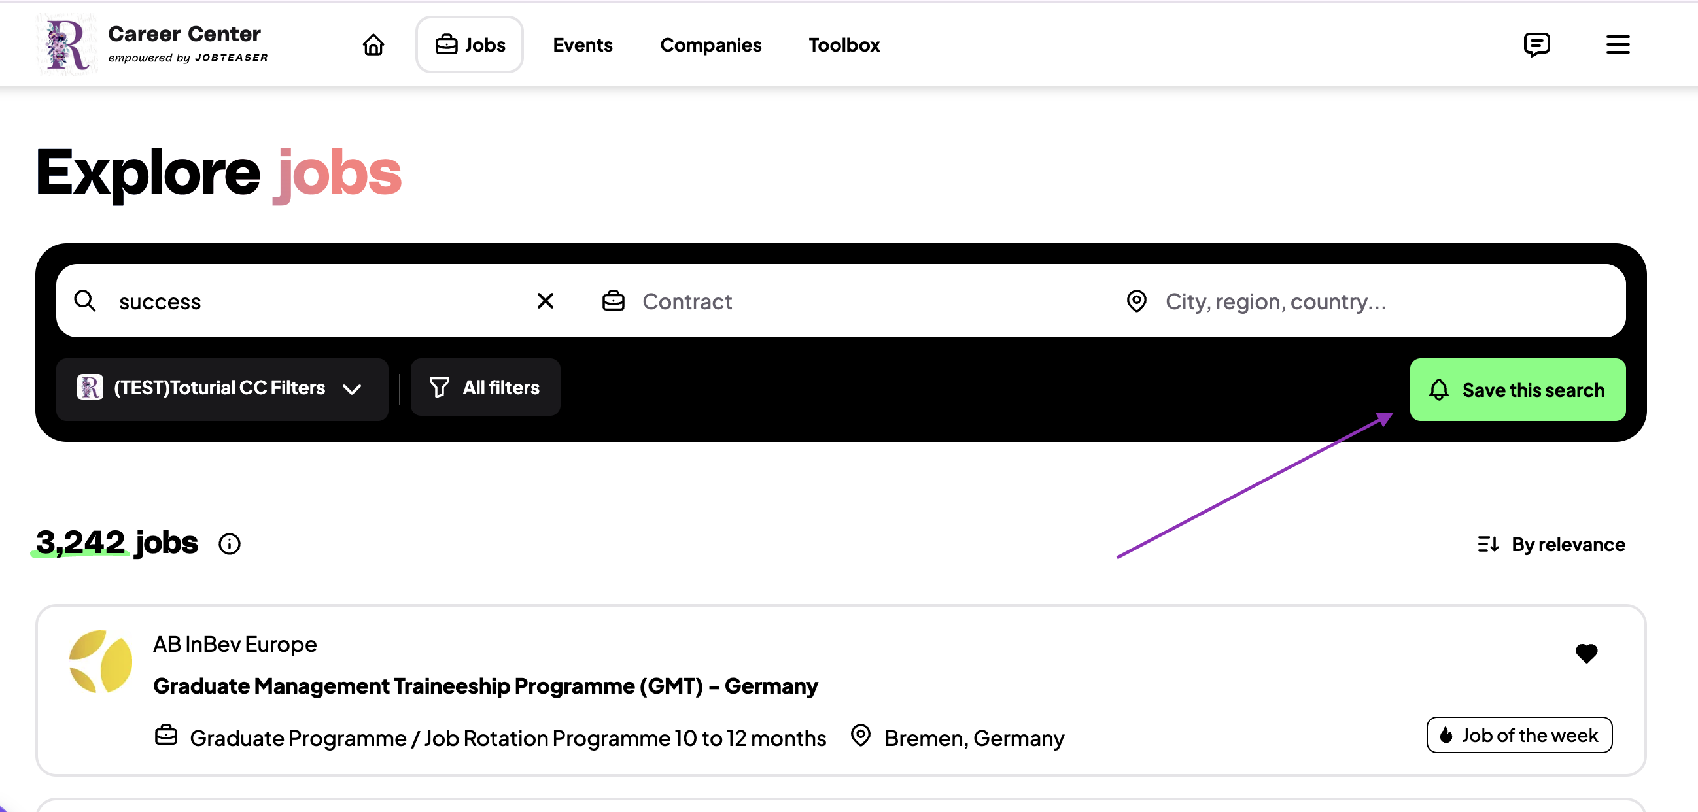This screenshot has height=812, width=1698.
Task: Expand the (TEST)Toturial CC Filters dropdown
Action: click(222, 389)
